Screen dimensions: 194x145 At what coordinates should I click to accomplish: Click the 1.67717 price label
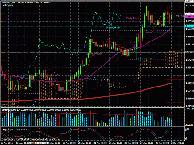(x=189, y=1)
